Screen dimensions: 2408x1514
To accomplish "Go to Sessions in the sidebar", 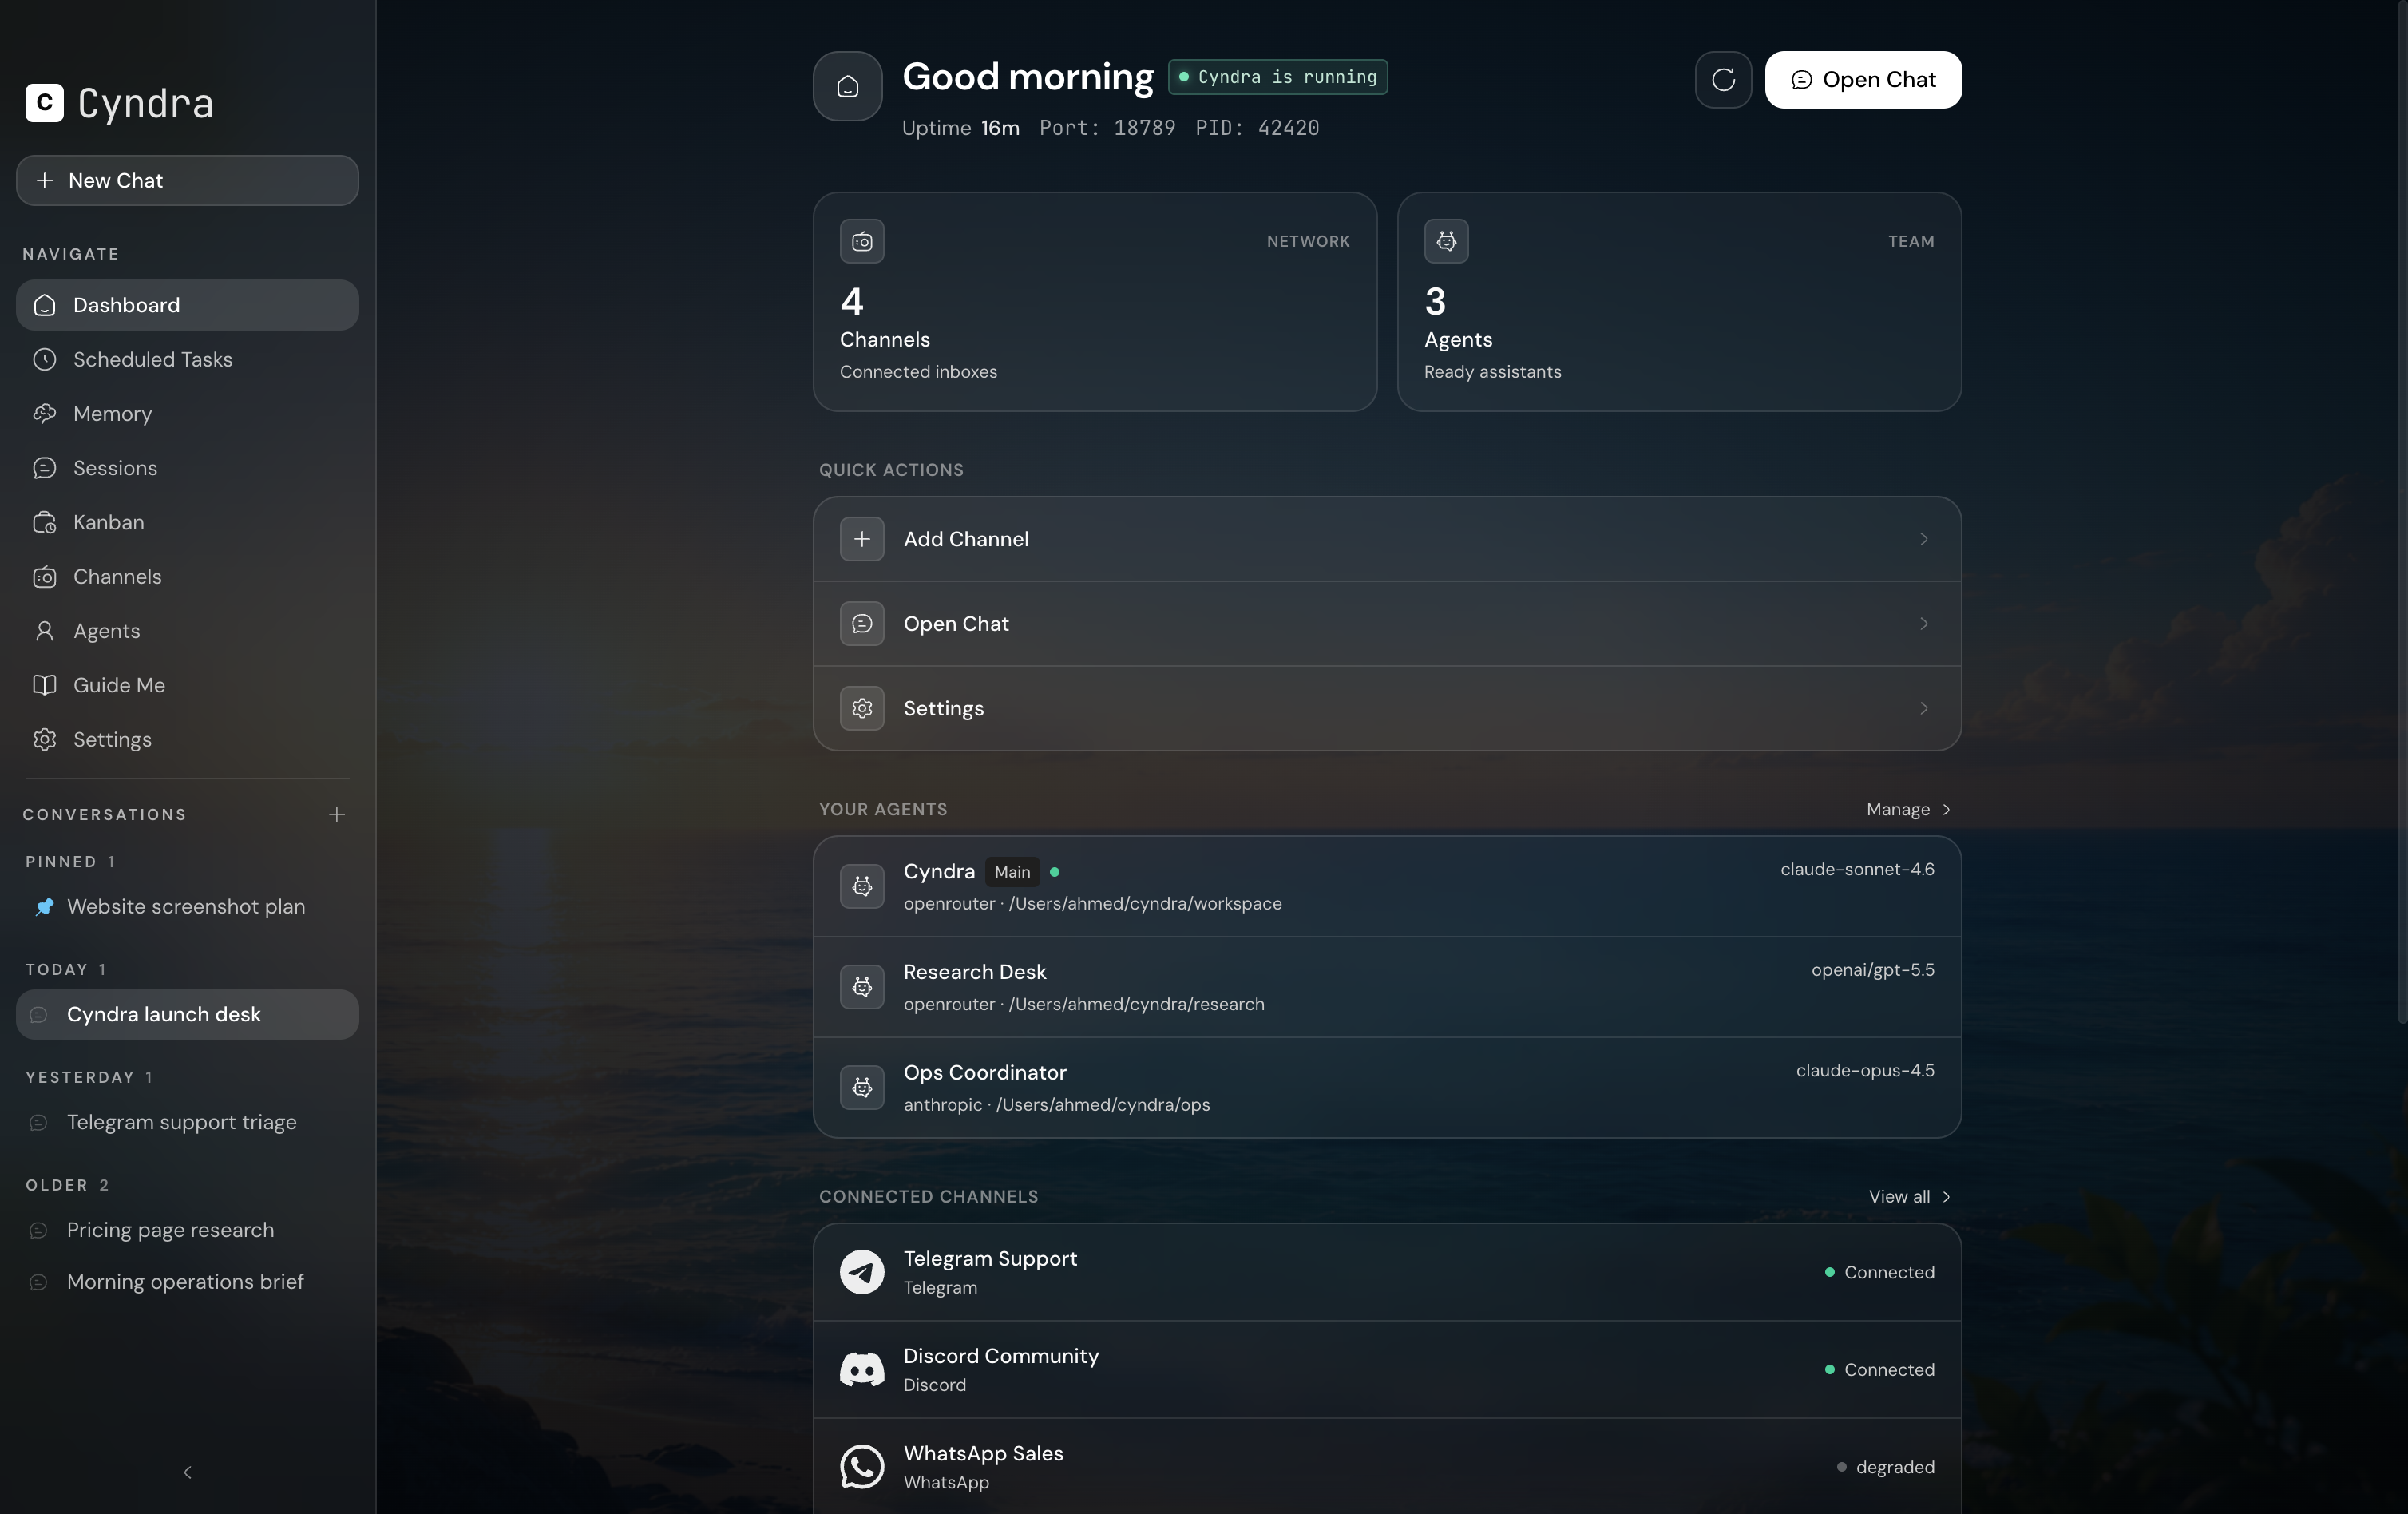I will [x=187, y=468].
